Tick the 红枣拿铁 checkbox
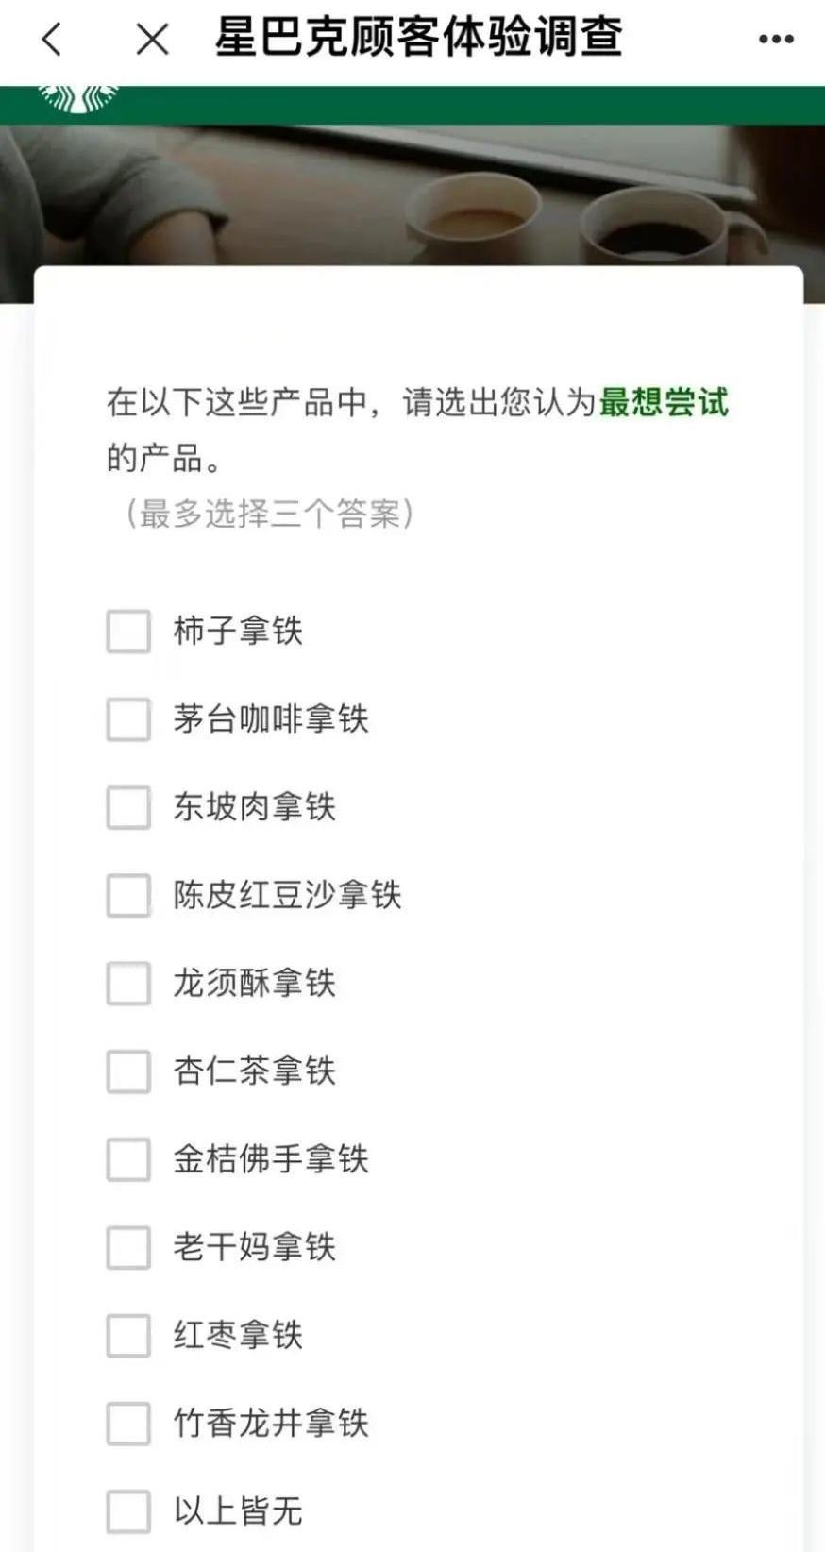825x1552 pixels. 128,1336
